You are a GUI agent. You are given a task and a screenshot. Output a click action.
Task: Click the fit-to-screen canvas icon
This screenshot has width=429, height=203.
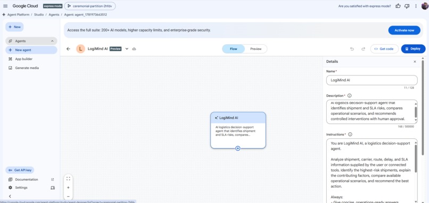click(68, 179)
